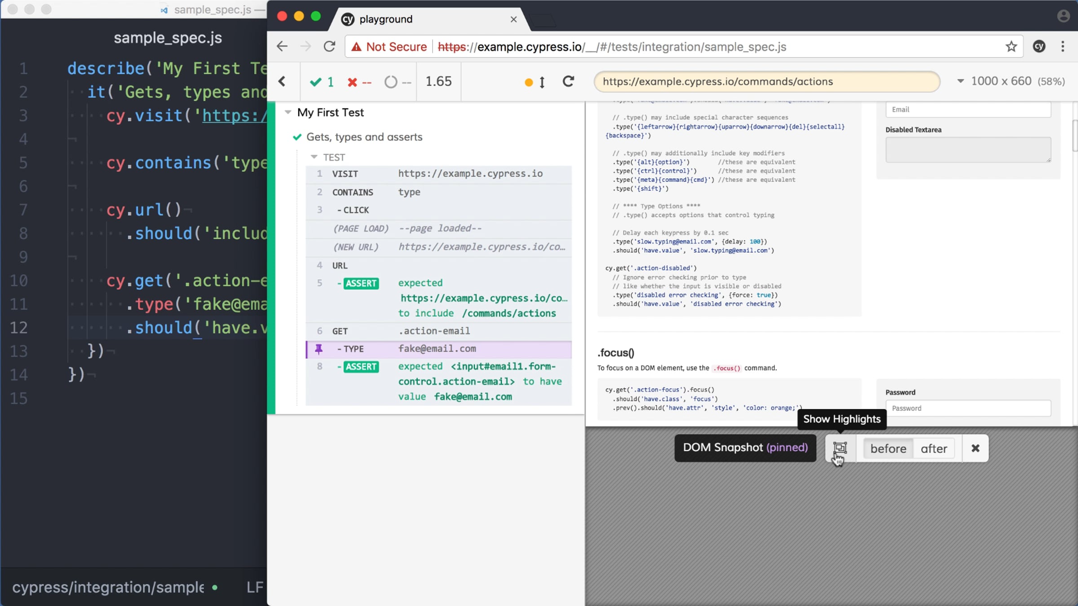Reload the browser page
Image resolution: width=1078 pixels, height=606 pixels.
click(x=329, y=46)
